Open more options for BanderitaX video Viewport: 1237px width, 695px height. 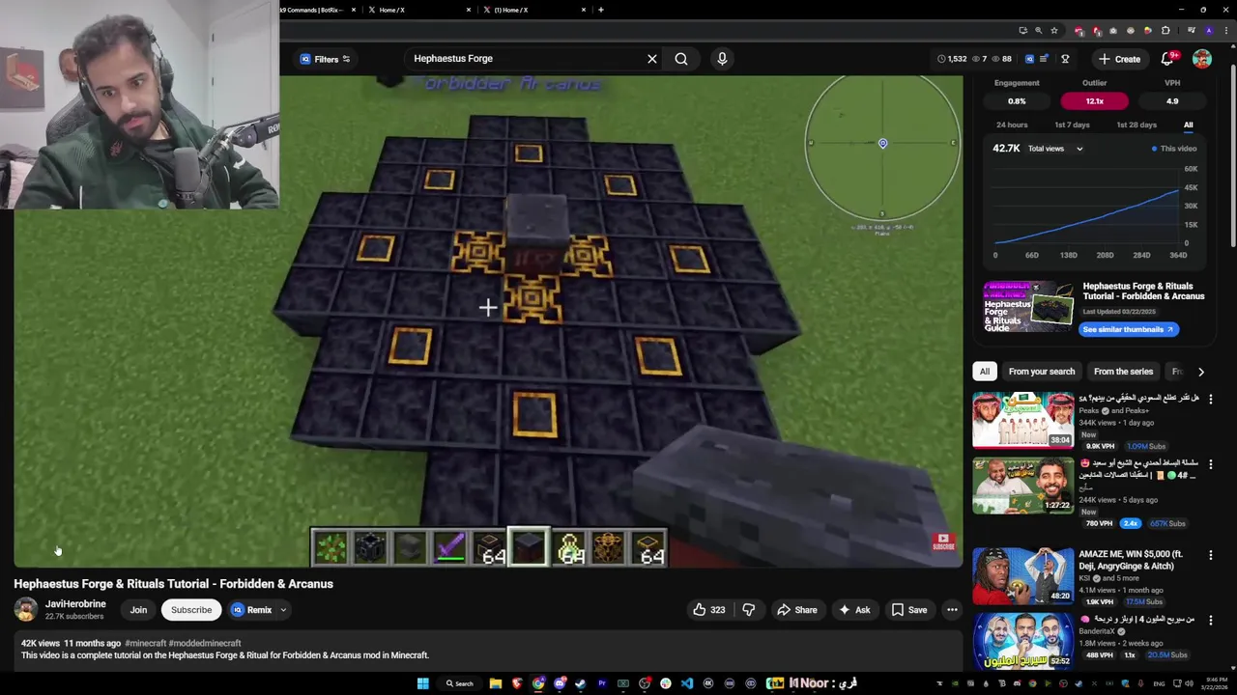coord(1210,620)
